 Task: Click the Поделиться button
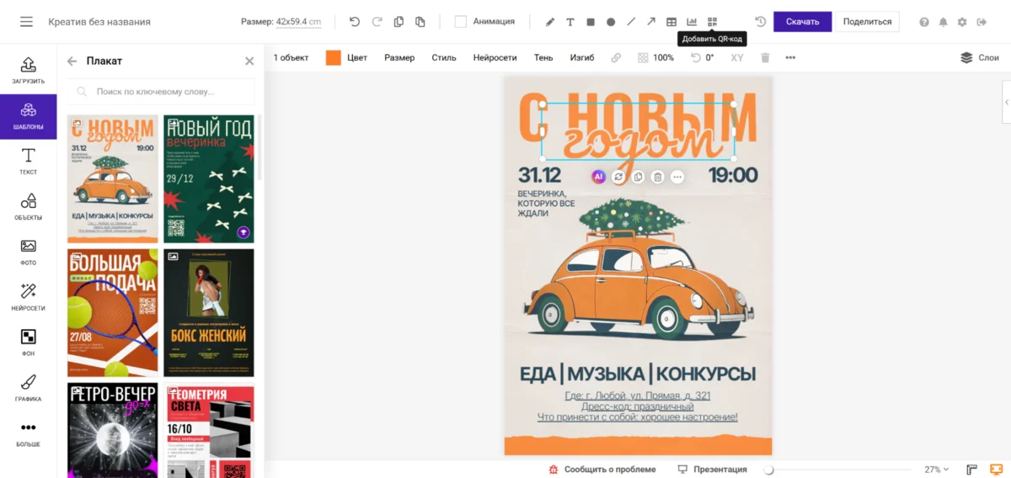click(x=867, y=22)
